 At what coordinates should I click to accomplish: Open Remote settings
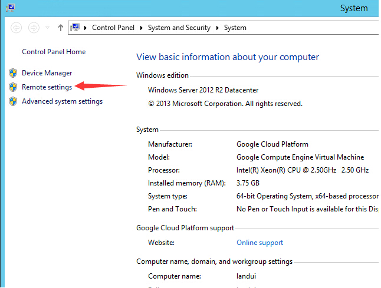tap(47, 87)
